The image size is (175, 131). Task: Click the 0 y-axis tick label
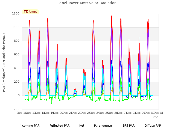19,95
